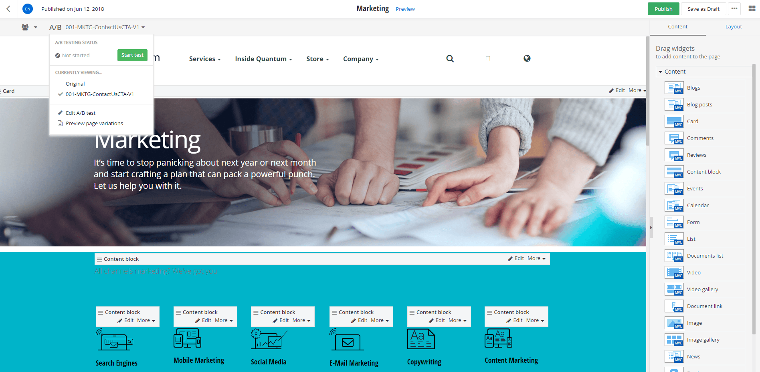
Task: Click the Publish button
Action: (663, 9)
